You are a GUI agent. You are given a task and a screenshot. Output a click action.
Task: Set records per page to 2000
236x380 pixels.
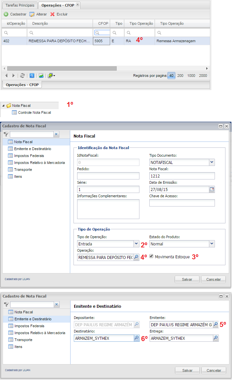point(203,76)
